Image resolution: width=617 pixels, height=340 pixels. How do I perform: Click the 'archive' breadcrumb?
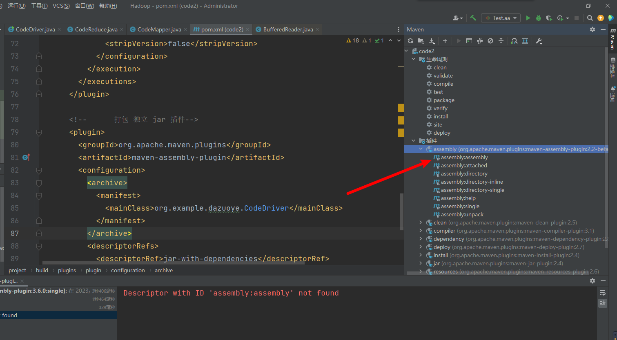click(164, 270)
